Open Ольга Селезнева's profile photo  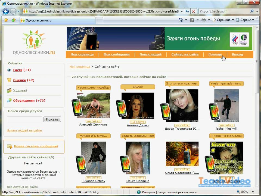[x=182, y=154]
